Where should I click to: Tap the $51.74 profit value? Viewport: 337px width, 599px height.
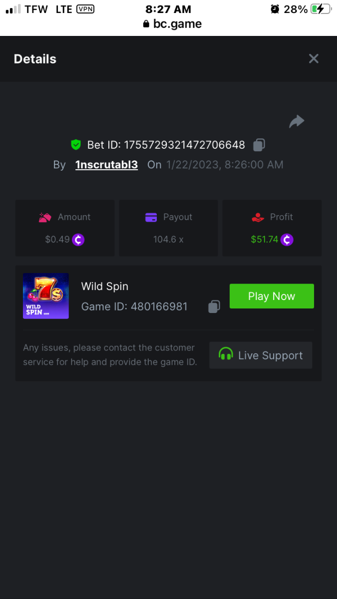click(265, 240)
